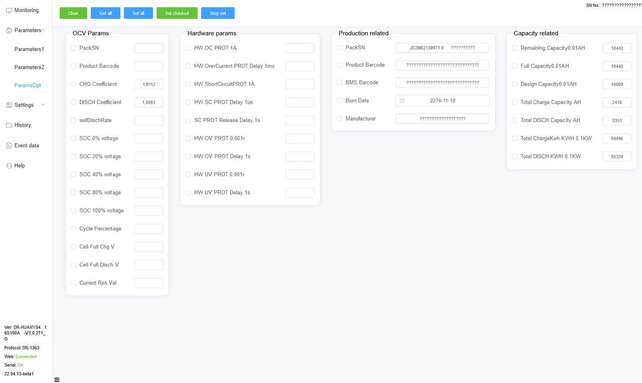Click the 22.04.13-beta1 version text
Screen dimensions: 642x383
click(x=19, y=374)
